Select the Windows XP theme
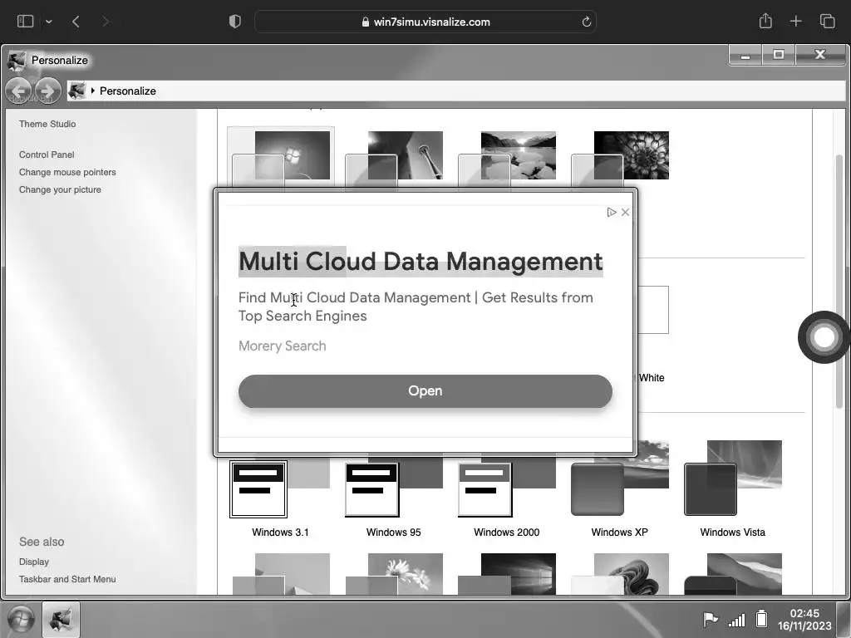Image resolution: width=851 pixels, height=638 pixels. tap(619, 491)
